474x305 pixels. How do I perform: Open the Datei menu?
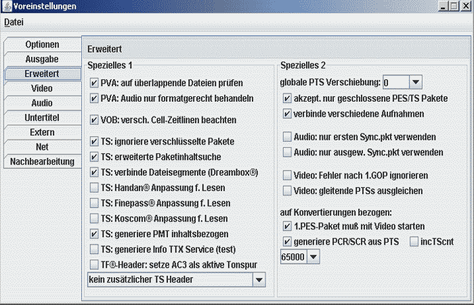(x=14, y=22)
